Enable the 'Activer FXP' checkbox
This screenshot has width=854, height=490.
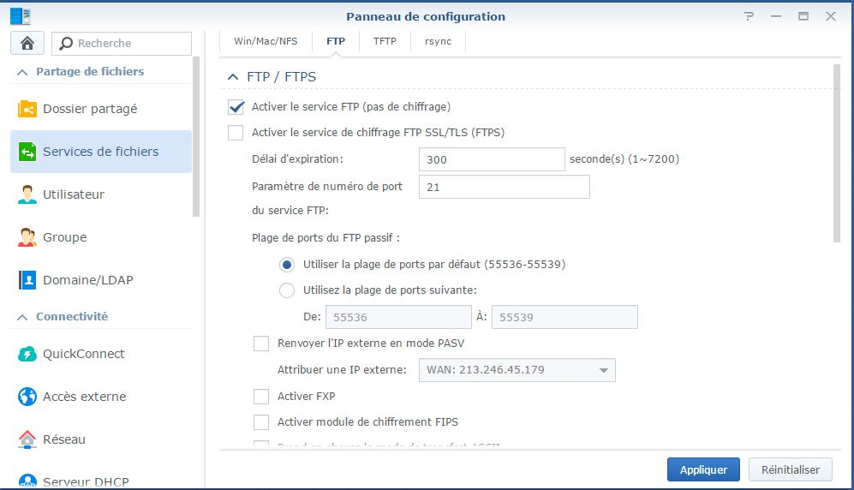tap(261, 397)
